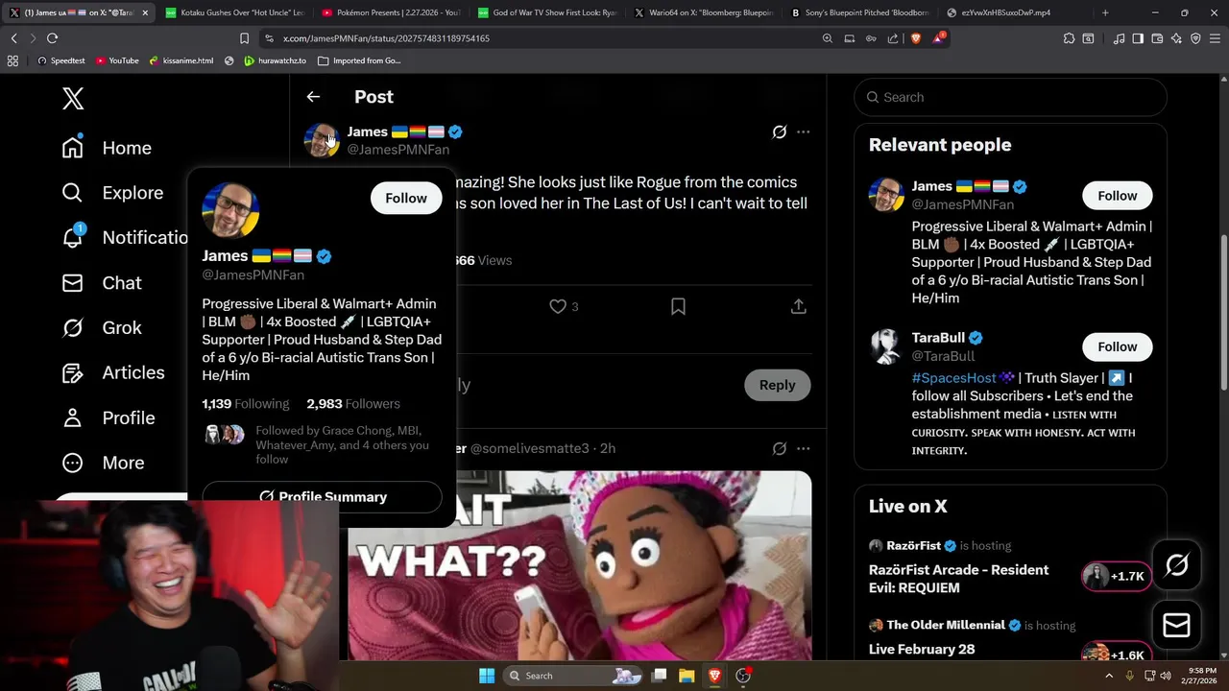The height and width of the screenshot is (691, 1229).
Task: Like the post with 3 likes
Action: (x=563, y=306)
